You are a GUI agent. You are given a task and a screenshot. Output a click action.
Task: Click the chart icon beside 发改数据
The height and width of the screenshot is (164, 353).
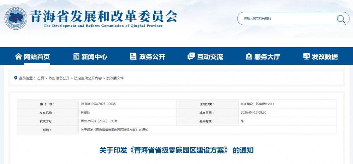[x=306, y=56]
